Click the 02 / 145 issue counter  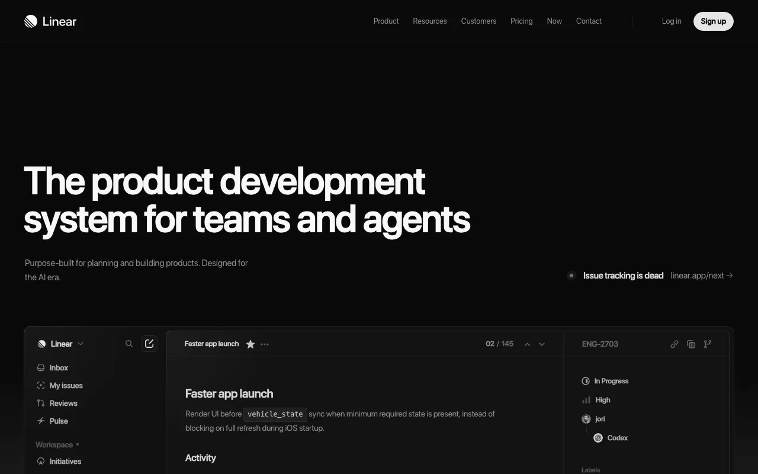click(499, 344)
